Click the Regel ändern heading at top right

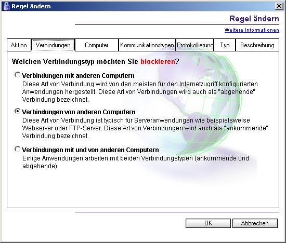(254, 19)
